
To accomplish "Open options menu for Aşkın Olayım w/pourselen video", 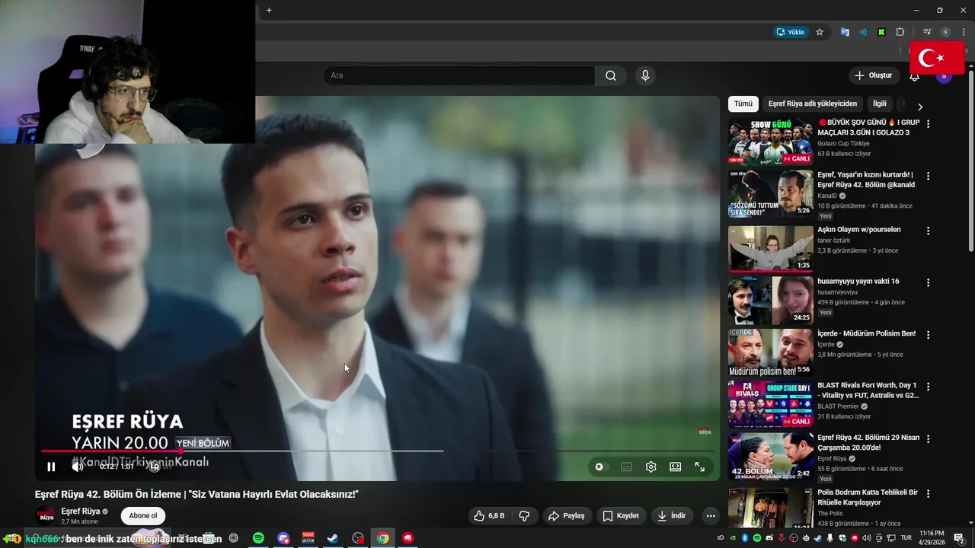I will coord(928,231).
